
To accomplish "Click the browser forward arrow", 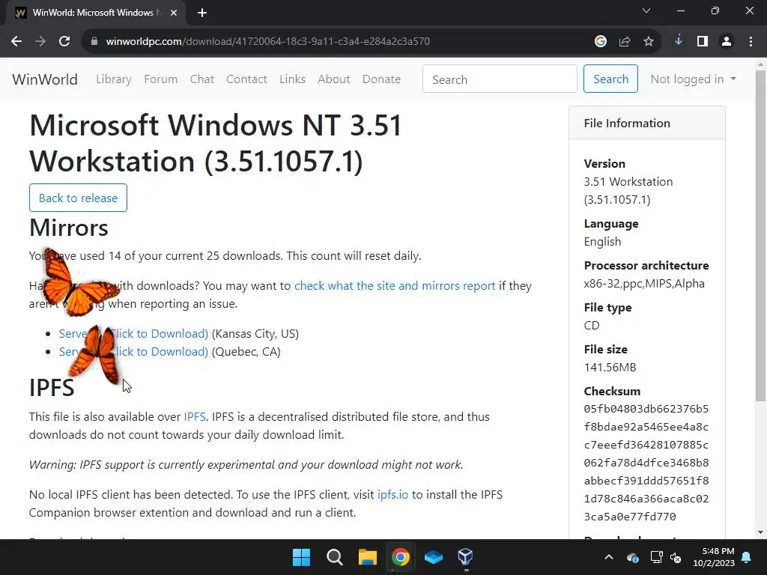I will pos(40,42).
